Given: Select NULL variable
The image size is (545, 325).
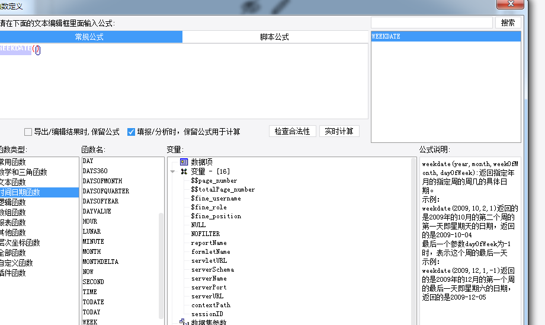Looking at the screenshot, I should pyautogui.click(x=198, y=225).
